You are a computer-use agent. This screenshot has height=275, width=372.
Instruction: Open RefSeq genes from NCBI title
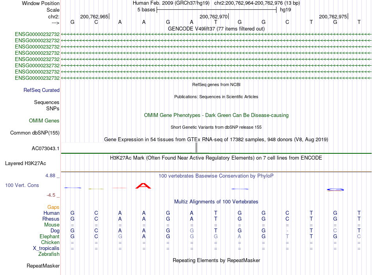tap(216, 84)
